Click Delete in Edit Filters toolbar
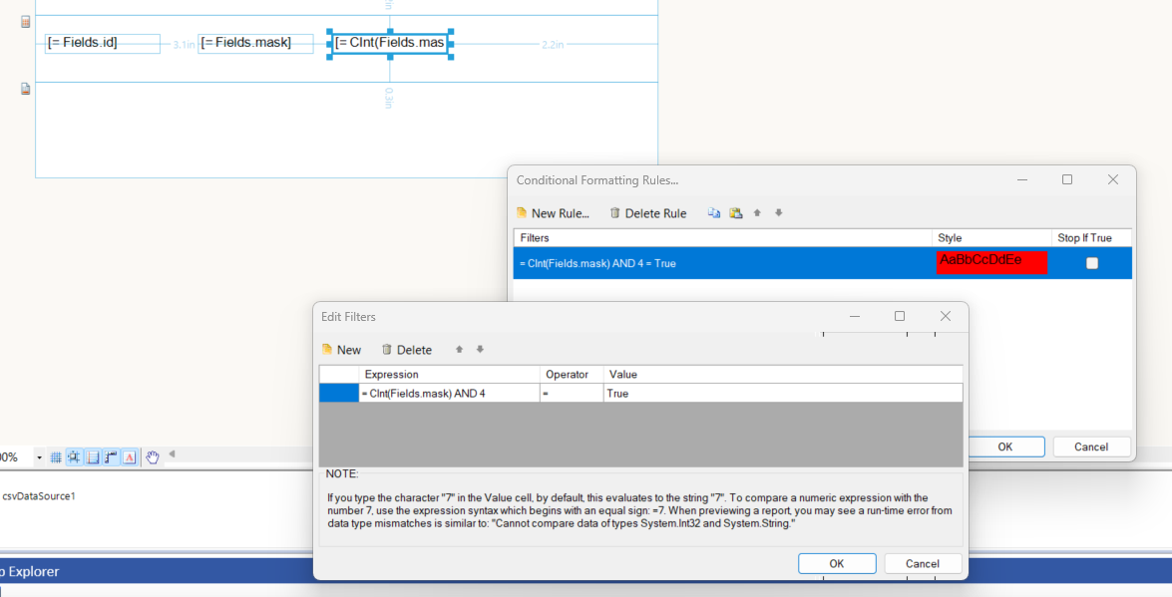The height and width of the screenshot is (597, 1172). tap(406, 350)
